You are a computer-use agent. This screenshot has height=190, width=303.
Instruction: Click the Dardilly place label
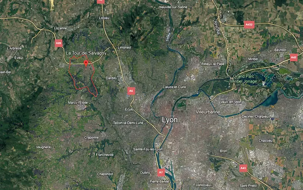111,78
